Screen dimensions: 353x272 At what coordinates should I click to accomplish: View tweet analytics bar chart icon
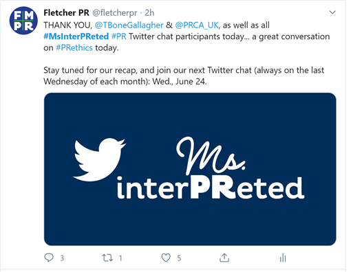click(x=283, y=258)
